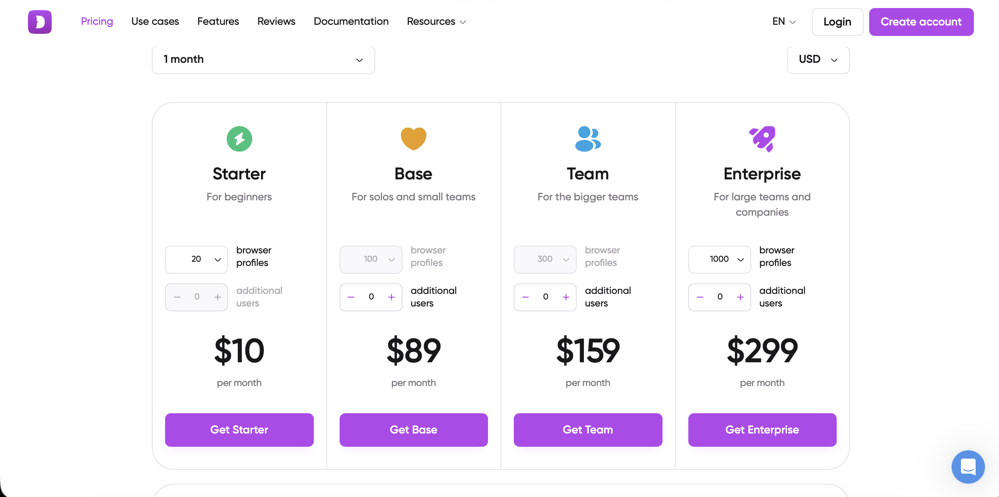Go to the Use cases page
Viewport: 999px width, 497px height.
155,22
